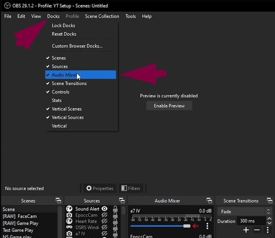Open the Fade transition dropdown

tap(245, 212)
